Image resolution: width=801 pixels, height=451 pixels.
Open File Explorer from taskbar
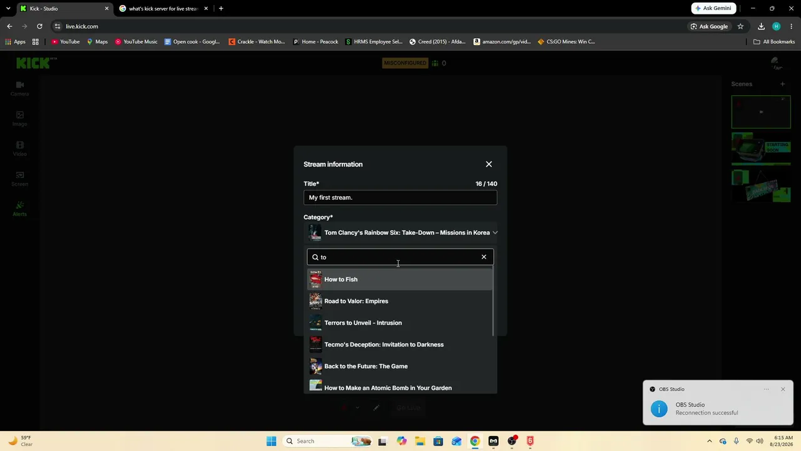[x=420, y=441]
